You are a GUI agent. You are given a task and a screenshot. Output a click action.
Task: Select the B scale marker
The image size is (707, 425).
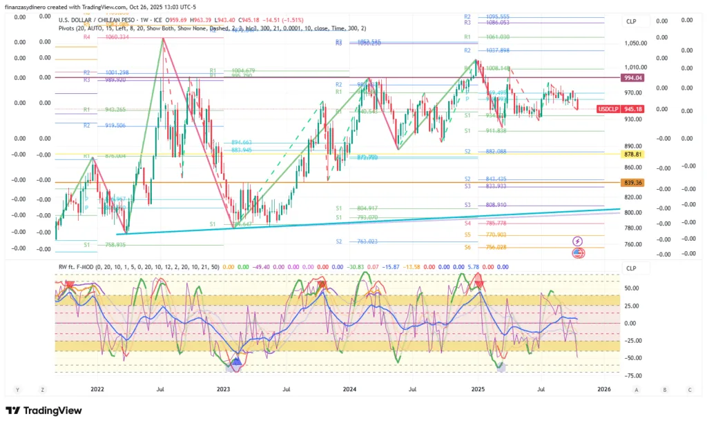[x=664, y=390]
